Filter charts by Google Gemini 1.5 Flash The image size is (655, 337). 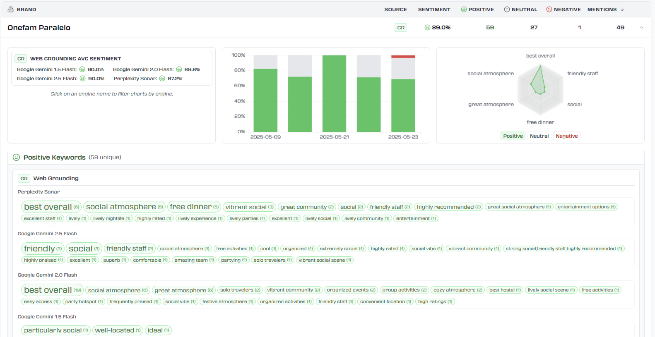[46, 69]
